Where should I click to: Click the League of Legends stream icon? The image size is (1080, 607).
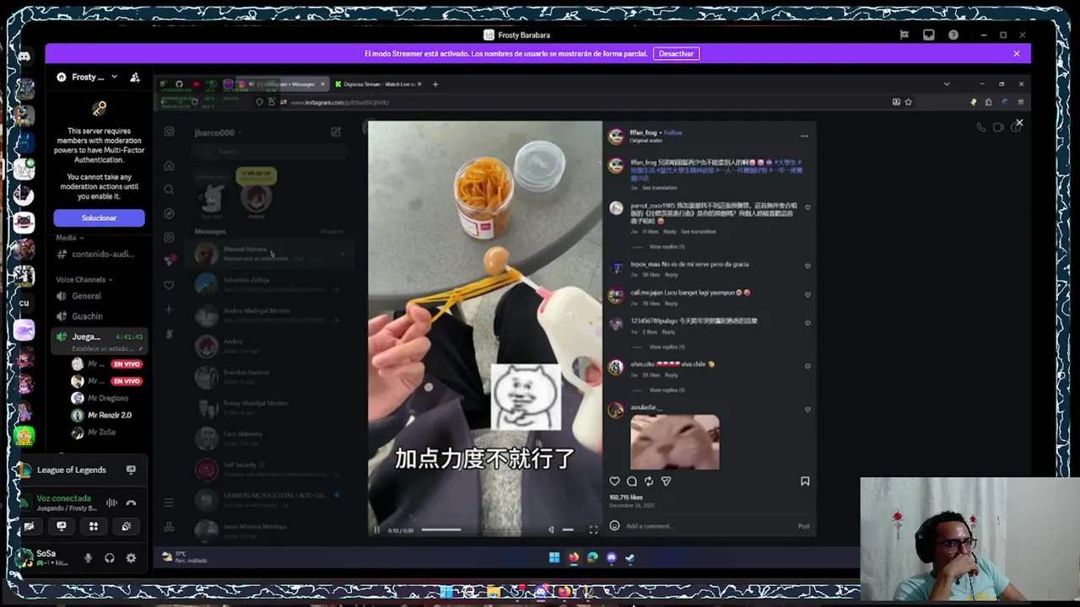tap(131, 470)
